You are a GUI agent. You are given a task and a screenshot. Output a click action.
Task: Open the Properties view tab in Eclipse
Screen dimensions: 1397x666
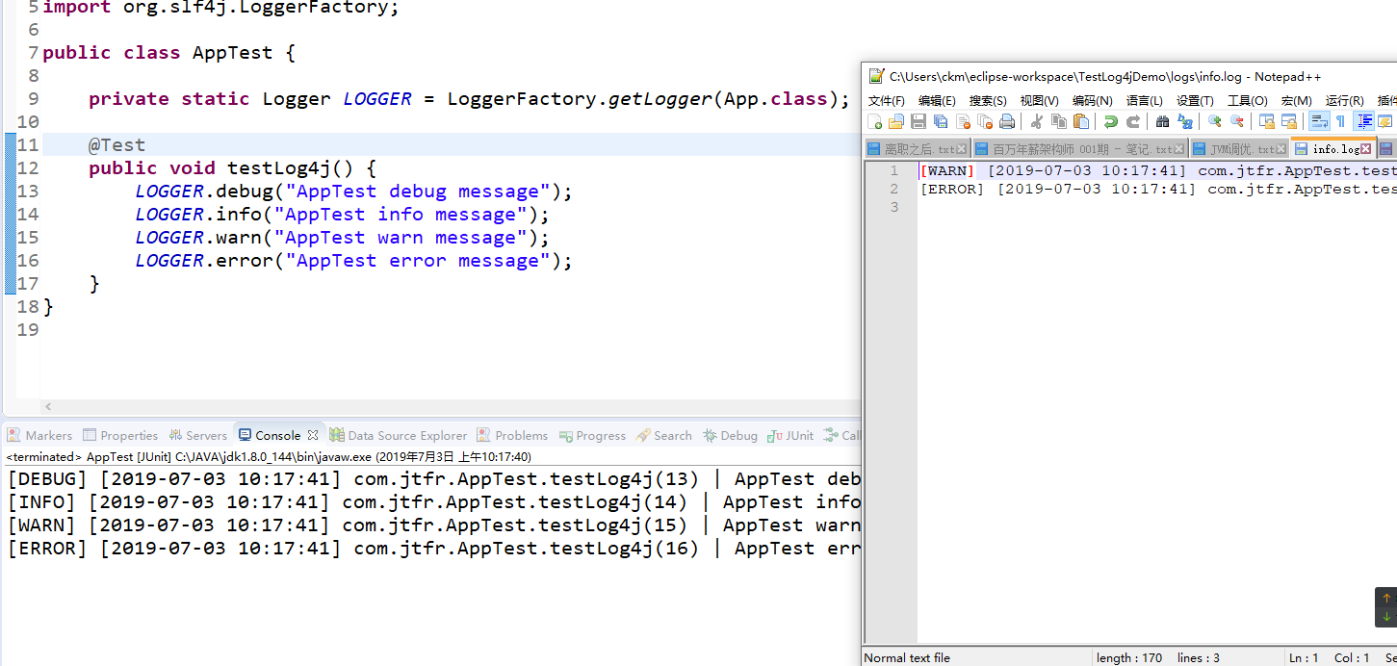(x=120, y=435)
